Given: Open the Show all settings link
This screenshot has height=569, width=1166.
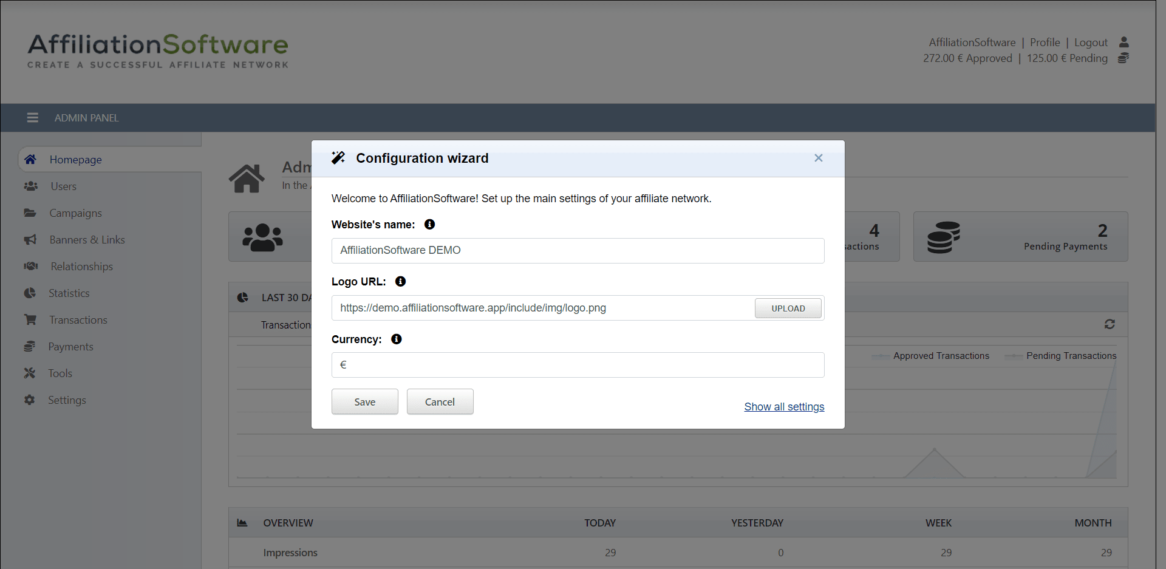Looking at the screenshot, I should 784,407.
